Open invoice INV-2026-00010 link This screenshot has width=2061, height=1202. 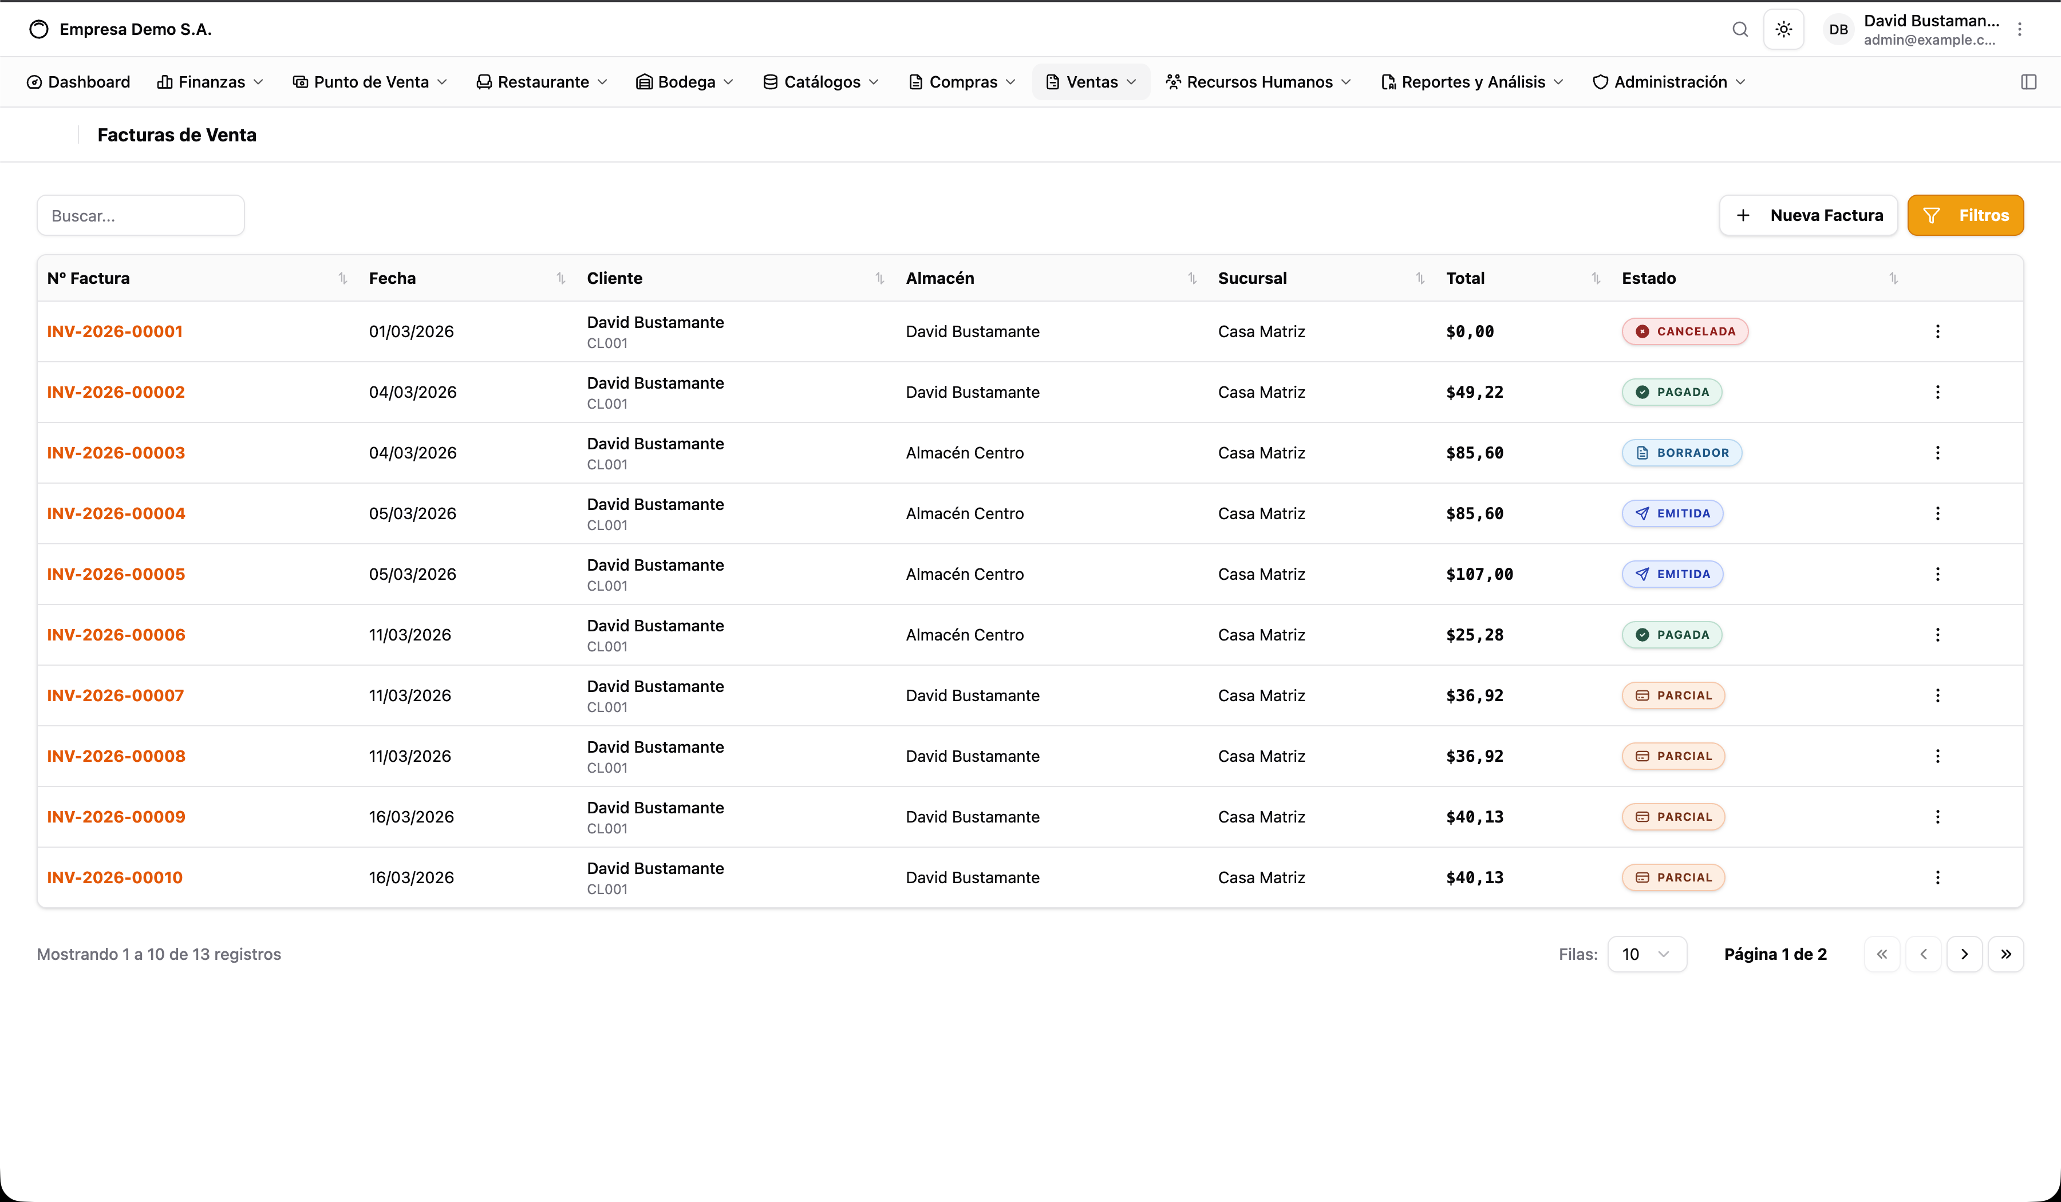point(114,877)
